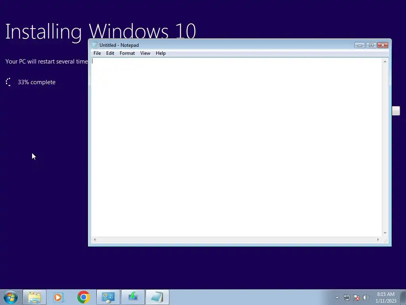Open the Control Panel taskbar icon
406x305 pixels.
pyautogui.click(x=108, y=297)
